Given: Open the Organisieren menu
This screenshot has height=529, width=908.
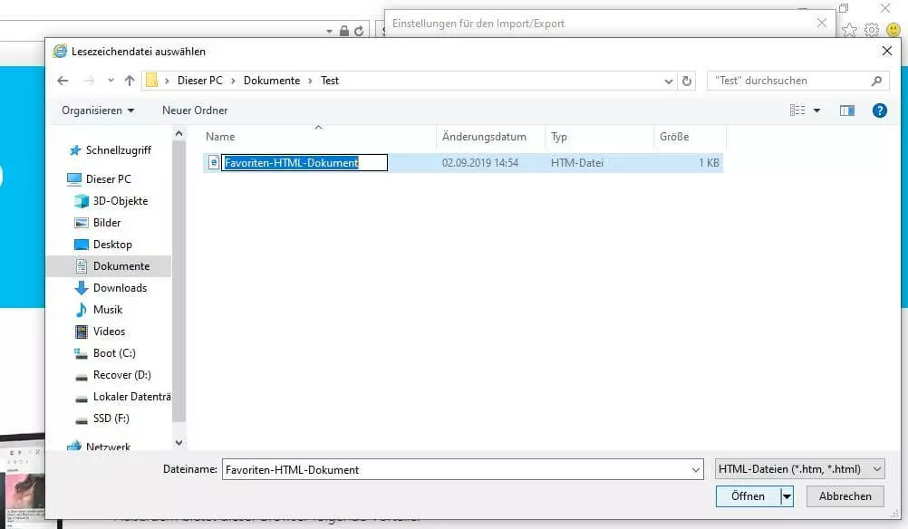Looking at the screenshot, I should [x=98, y=111].
